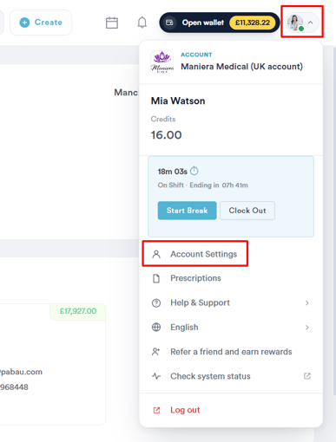Screen dimensions: 336x442
Task: Click the Start Break button
Action: point(187,211)
